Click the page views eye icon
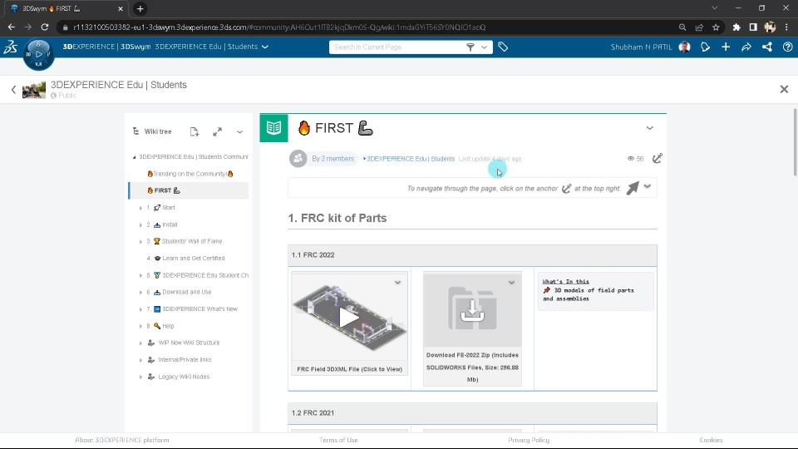The height and width of the screenshot is (449, 798). [x=631, y=159]
